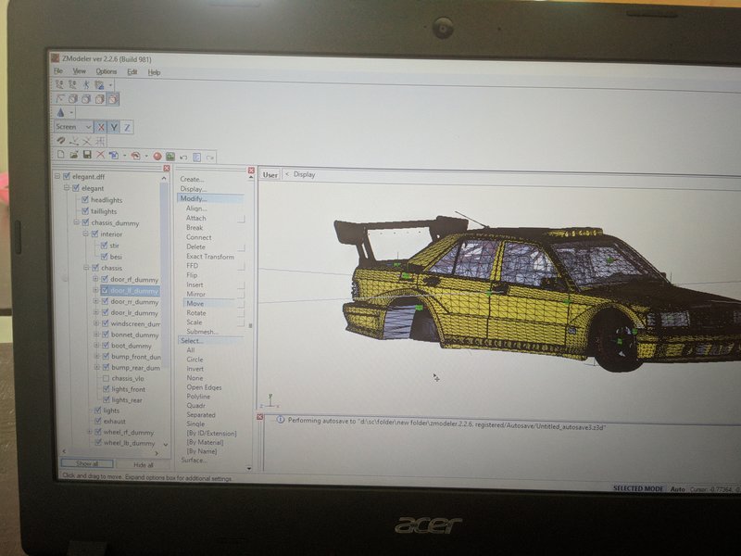The height and width of the screenshot is (556, 741).
Task: Collapse the chassis tree node
Action: [x=86, y=268]
